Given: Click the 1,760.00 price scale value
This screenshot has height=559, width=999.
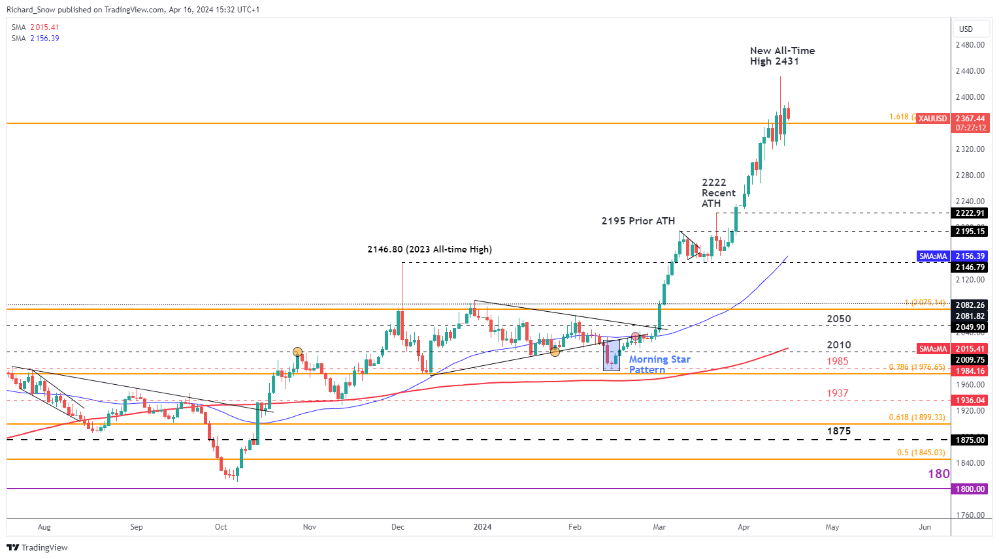Looking at the screenshot, I should (x=970, y=515).
